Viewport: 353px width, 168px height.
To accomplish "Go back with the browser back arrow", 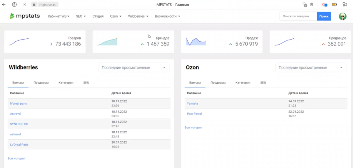I will [4, 5].
